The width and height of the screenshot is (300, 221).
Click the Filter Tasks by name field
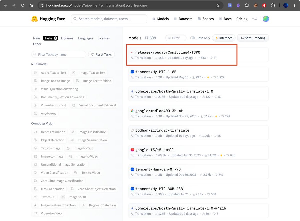coord(59,54)
